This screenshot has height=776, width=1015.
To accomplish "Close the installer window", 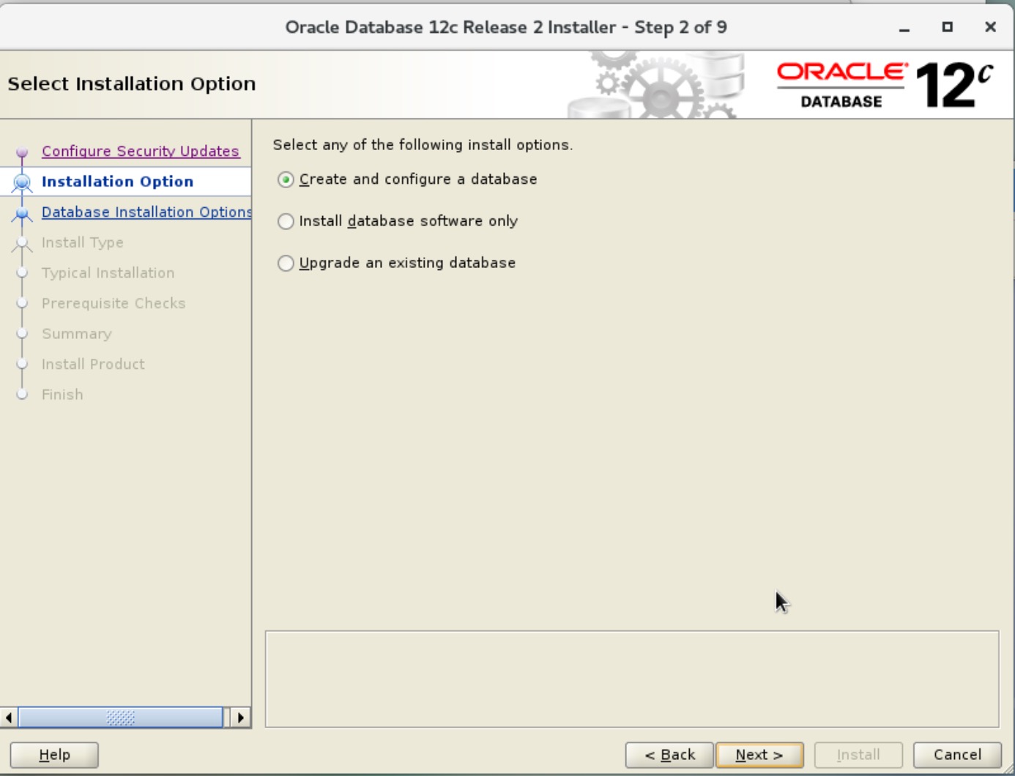I will [990, 27].
